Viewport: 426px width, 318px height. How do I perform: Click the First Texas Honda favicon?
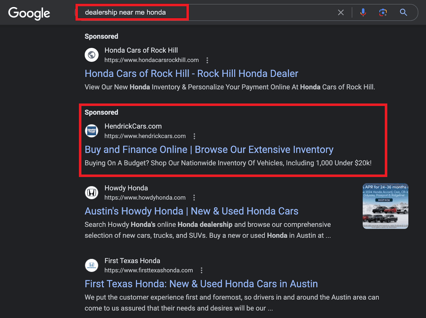[92, 265]
